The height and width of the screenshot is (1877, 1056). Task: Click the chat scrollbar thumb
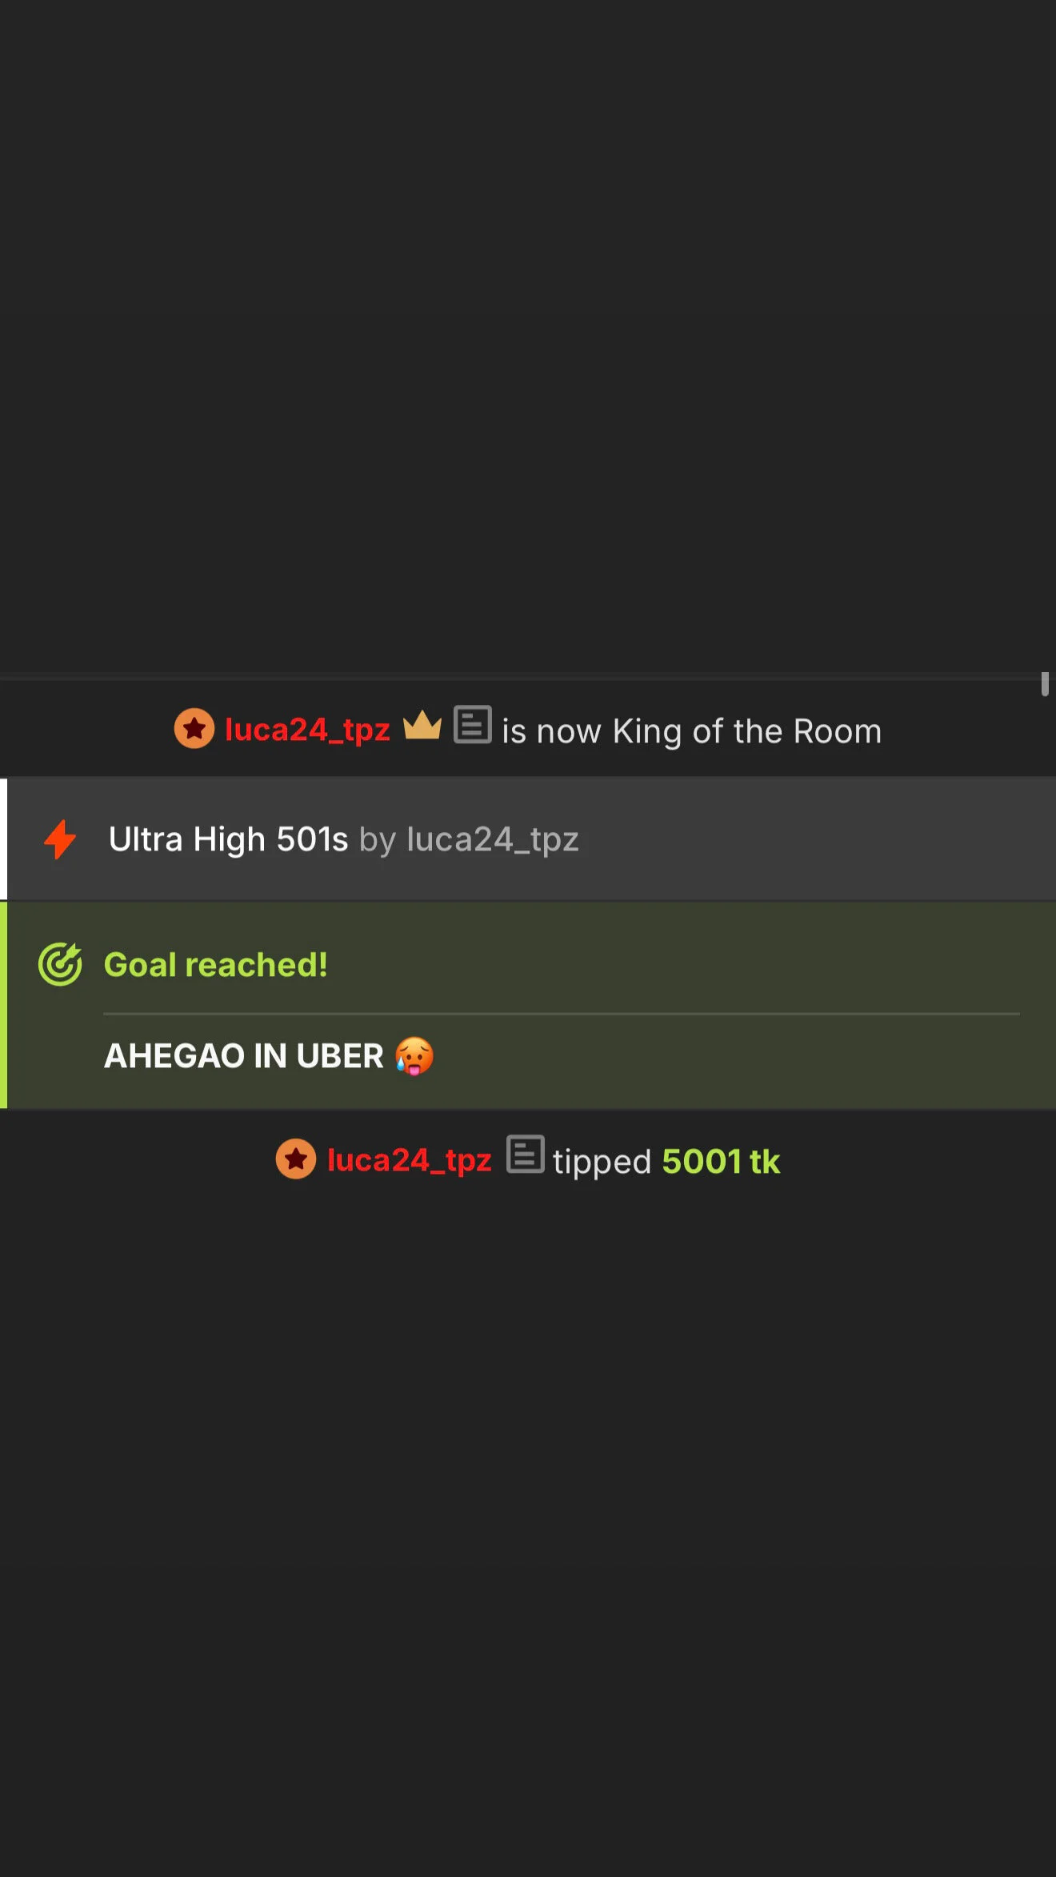click(x=1045, y=684)
